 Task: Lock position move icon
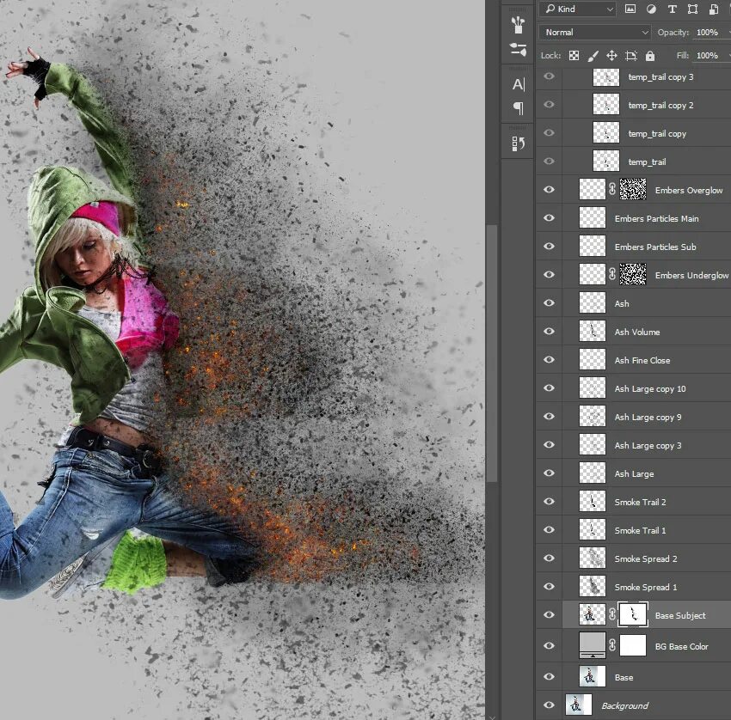coord(611,56)
